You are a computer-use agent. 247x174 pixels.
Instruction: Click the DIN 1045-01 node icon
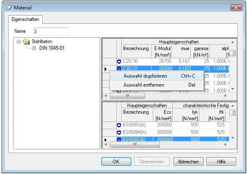coord(34,48)
